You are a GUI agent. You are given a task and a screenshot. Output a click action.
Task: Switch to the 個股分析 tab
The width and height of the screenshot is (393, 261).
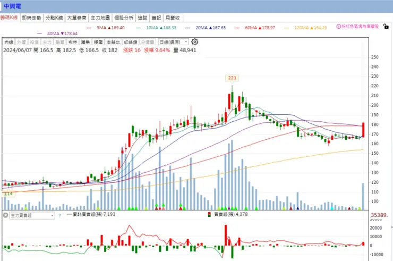point(124,18)
